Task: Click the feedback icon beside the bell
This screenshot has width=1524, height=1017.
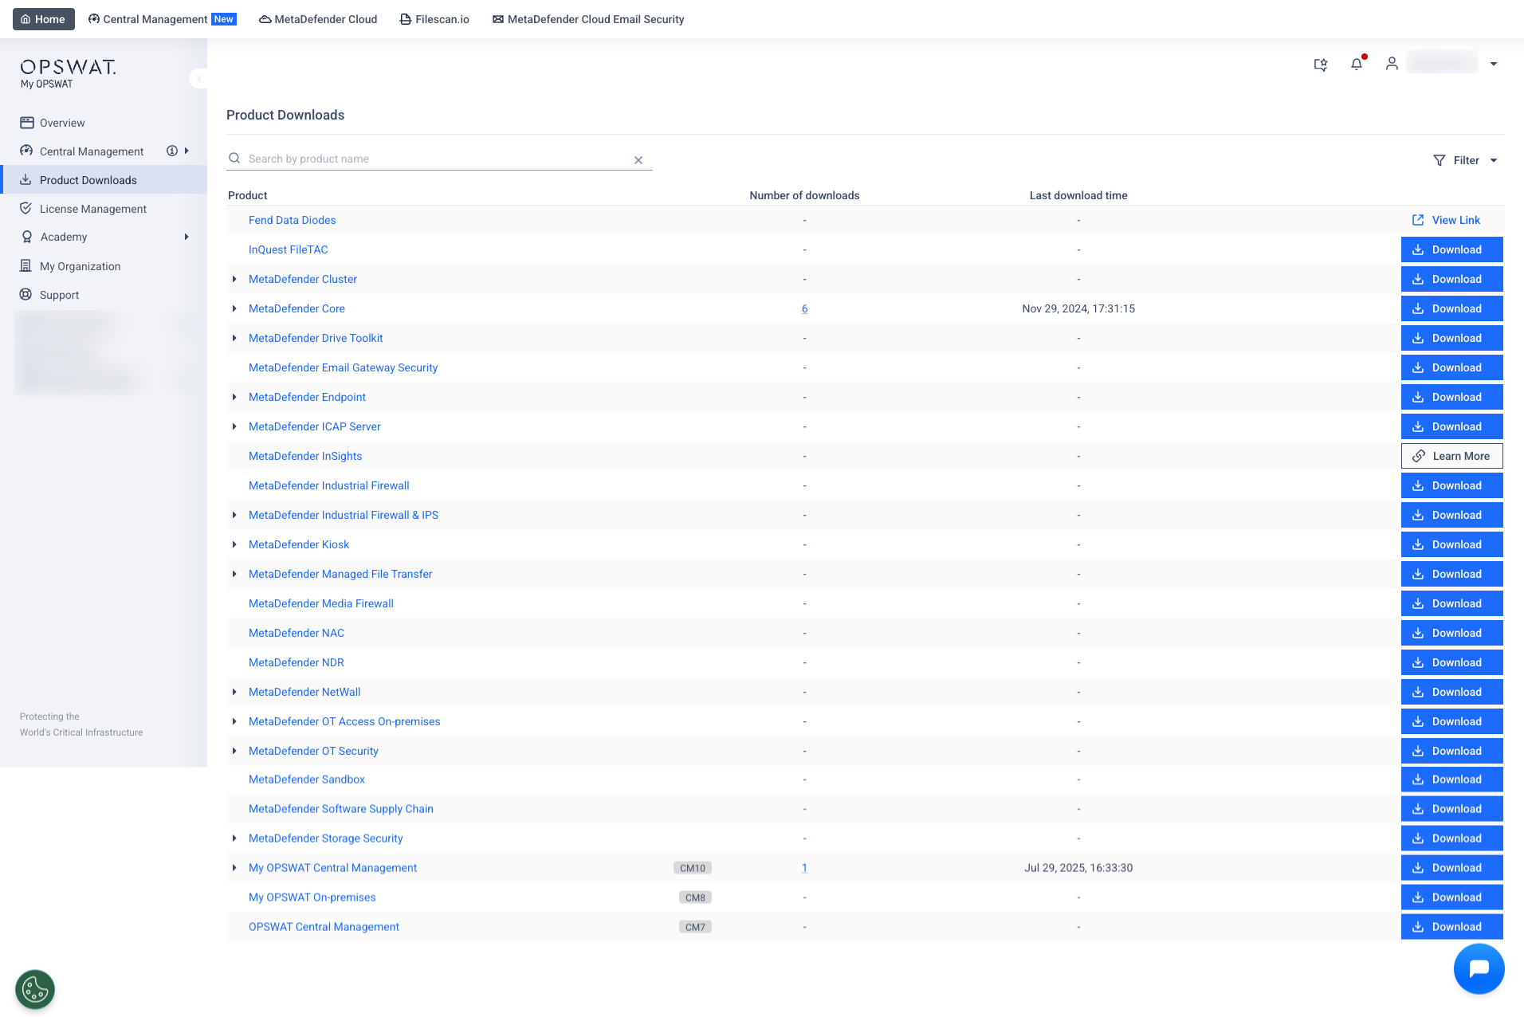Action: pyautogui.click(x=1321, y=65)
